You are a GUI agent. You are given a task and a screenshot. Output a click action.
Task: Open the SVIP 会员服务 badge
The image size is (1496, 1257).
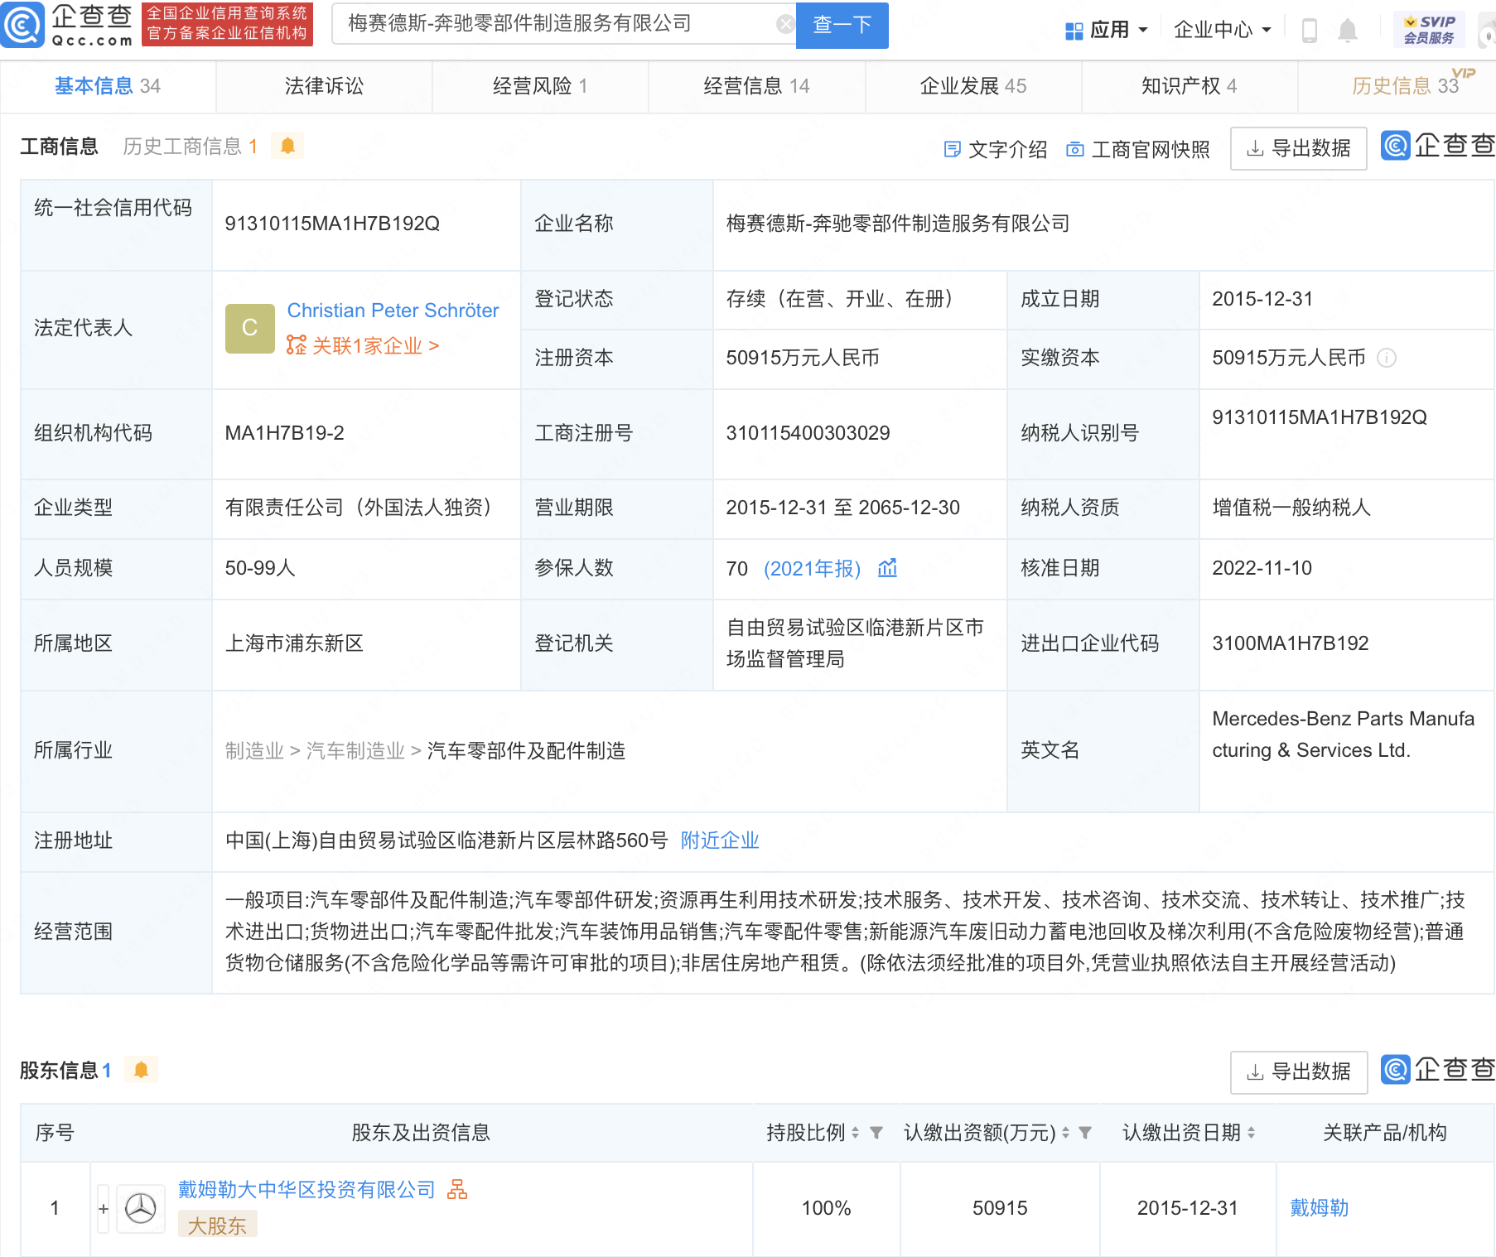coord(1429,30)
